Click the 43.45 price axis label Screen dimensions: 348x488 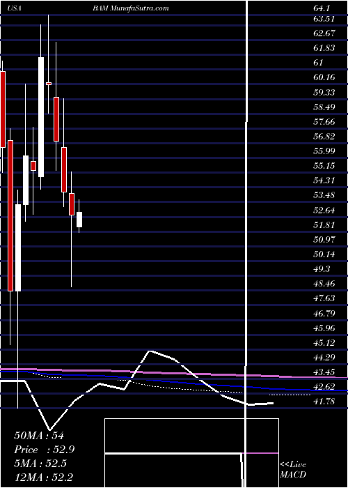click(324, 372)
